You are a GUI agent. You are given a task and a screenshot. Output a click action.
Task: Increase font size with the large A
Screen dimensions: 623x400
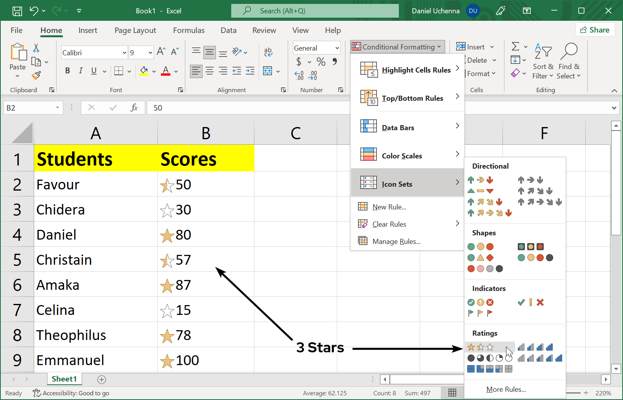click(161, 51)
